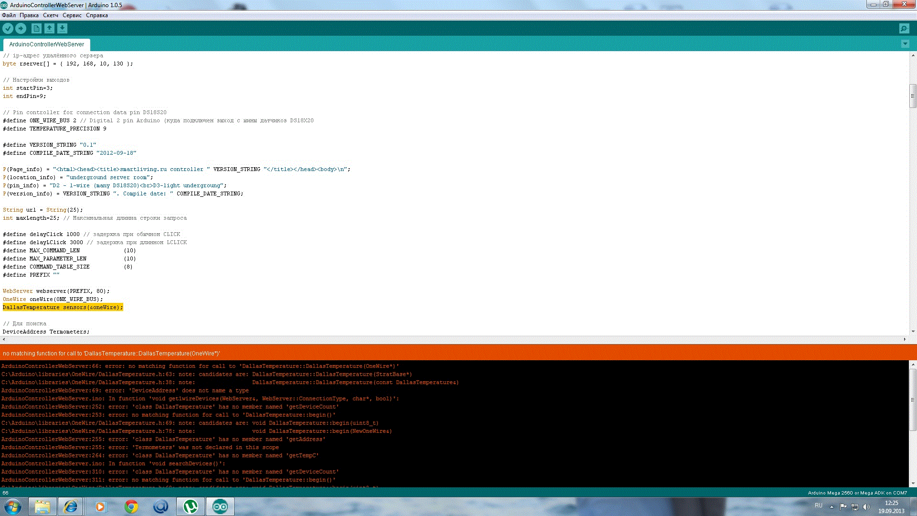The height and width of the screenshot is (516, 917).
Task: Save the sketch with Save icon
Action: (62, 29)
